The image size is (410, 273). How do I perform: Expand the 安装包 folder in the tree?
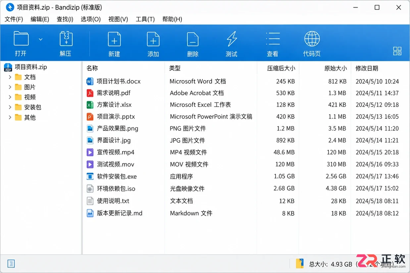coord(10,107)
